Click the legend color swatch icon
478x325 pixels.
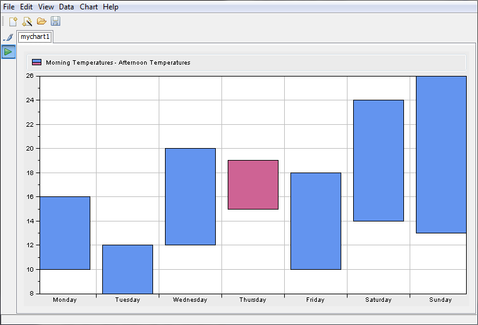click(x=37, y=63)
